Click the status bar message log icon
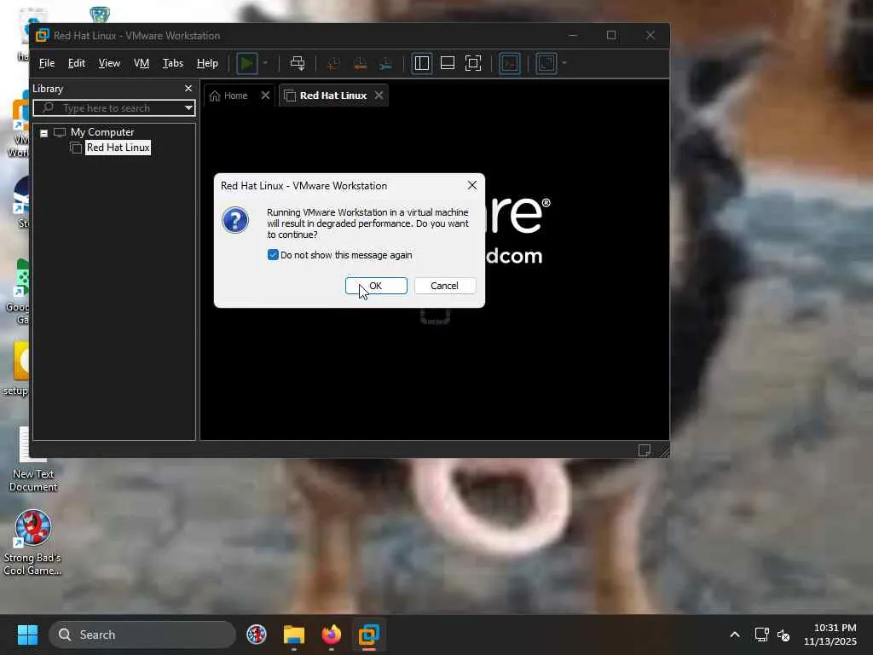 pyautogui.click(x=645, y=450)
